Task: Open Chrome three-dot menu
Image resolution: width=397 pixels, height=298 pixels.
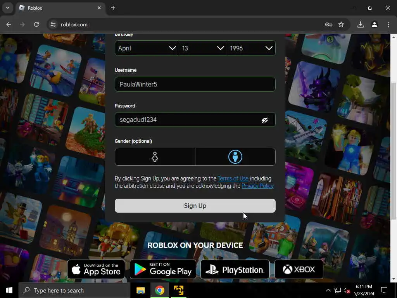Action: click(388, 24)
